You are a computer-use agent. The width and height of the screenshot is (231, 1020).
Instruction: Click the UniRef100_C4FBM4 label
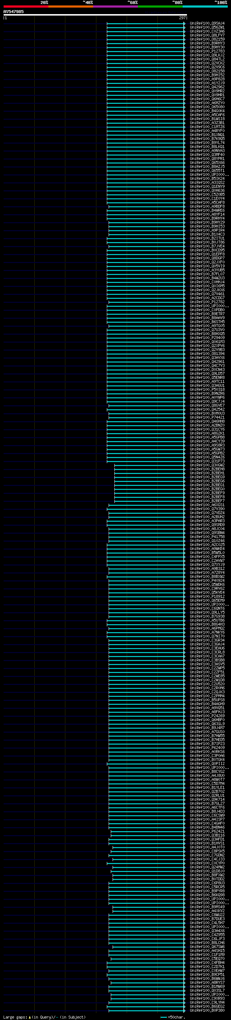[x=207, y=962]
